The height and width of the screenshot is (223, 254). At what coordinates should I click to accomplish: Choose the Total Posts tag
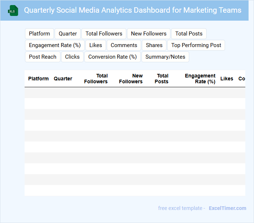click(x=189, y=34)
